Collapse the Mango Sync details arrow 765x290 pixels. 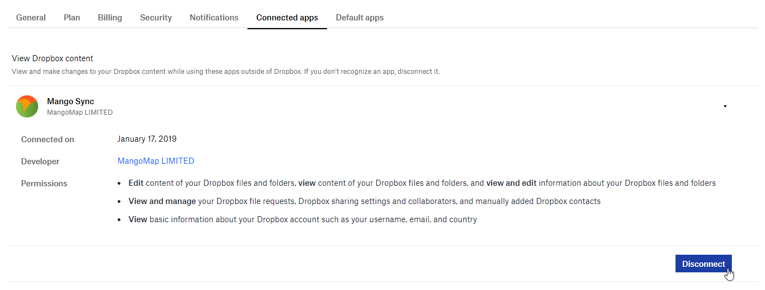coord(725,106)
